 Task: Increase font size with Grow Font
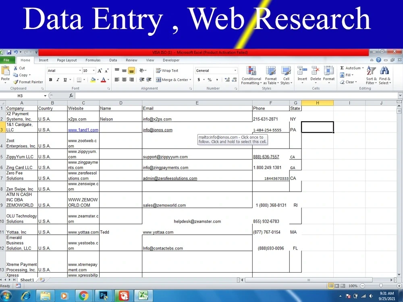pos(100,70)
